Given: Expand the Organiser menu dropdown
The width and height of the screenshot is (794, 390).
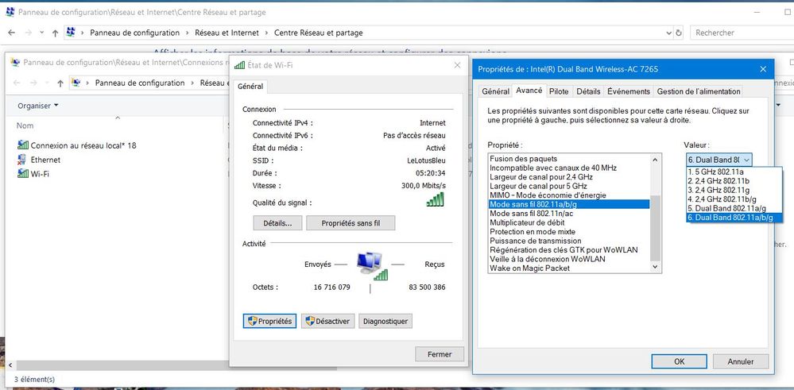Looking at the screenshot, I should [38, 106].
